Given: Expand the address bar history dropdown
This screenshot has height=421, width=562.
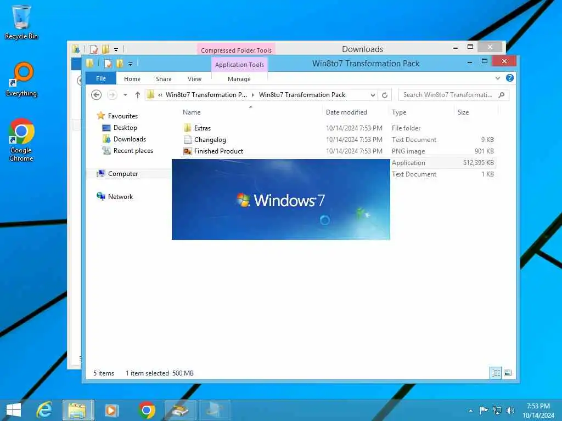Looking at the screenshot, I should [x=373, y=95].
